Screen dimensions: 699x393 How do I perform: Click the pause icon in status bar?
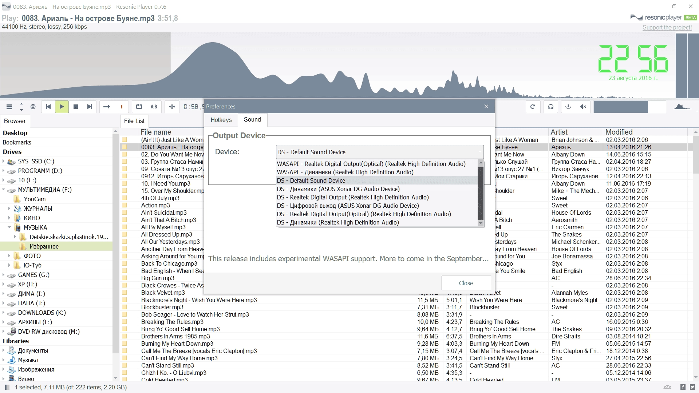7,387
